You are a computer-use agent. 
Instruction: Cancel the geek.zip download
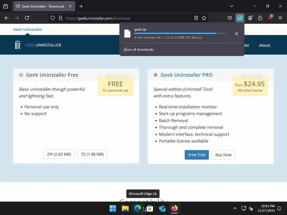coord(237,34)
